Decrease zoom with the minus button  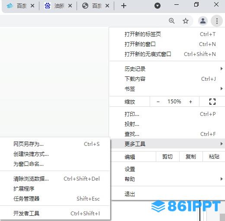[158, 102]
